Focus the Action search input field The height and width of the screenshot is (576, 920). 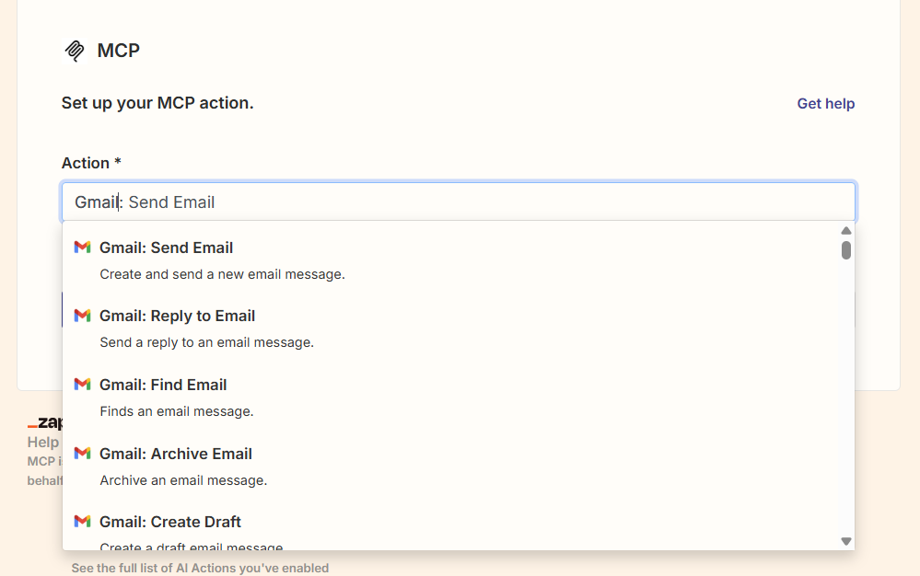pos(459,202)
